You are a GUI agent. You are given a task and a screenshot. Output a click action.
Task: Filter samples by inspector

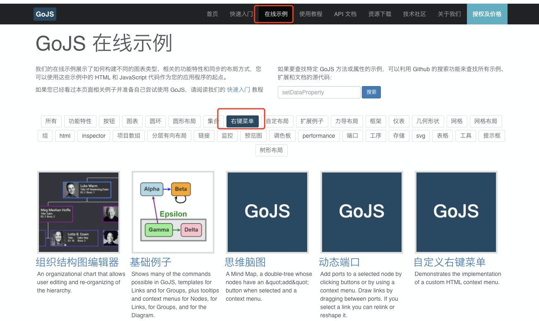tap(93, 136)
